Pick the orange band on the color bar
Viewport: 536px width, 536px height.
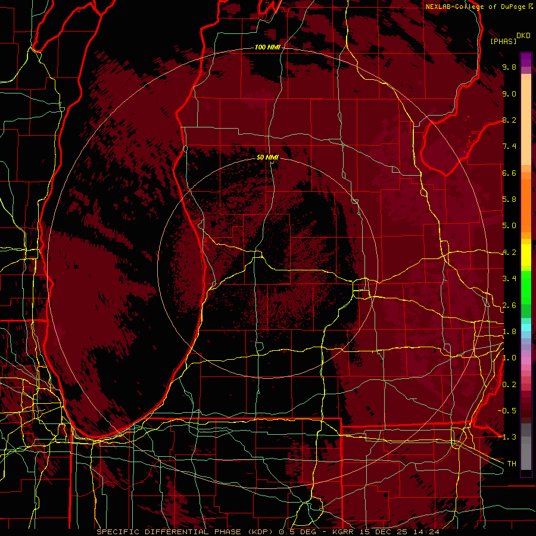(526, 205)
